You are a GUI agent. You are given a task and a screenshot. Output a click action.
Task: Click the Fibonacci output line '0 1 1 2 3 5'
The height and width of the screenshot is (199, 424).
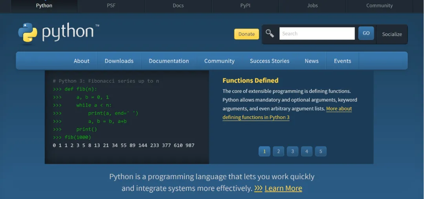pos(124,145)
